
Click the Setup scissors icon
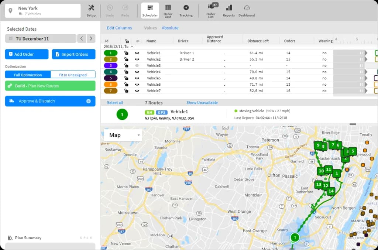[x=91, y=10]
